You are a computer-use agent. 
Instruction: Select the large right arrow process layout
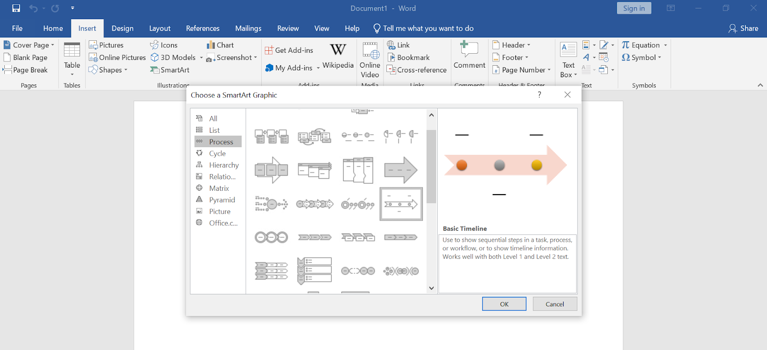(401, 170)
